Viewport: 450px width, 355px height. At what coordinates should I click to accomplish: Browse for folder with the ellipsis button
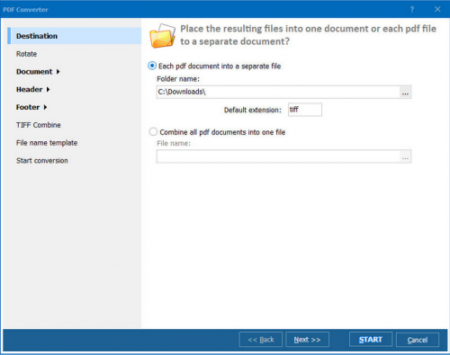pyautogui.click(x=405, y=93)
